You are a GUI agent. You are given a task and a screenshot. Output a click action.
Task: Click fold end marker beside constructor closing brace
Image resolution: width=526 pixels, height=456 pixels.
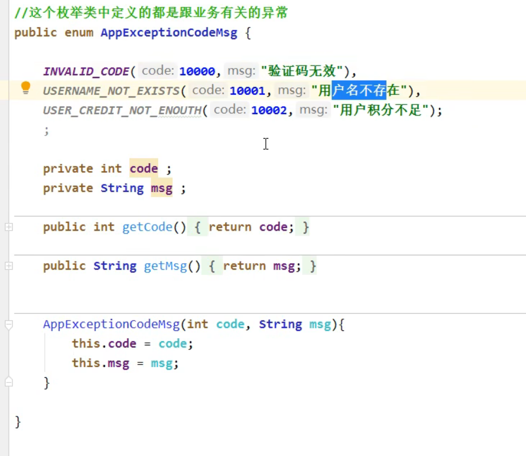pyautogui.click(x=9, y=382)
